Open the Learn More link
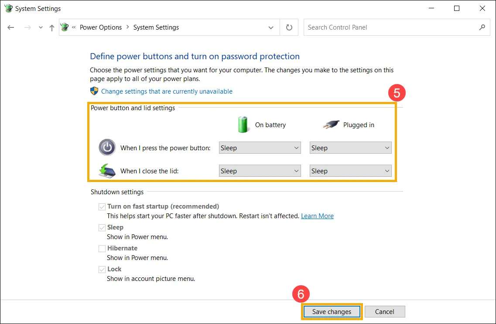The width and height of the screenshot is (496, 324). pyautogui.click(x=317, y=216)
